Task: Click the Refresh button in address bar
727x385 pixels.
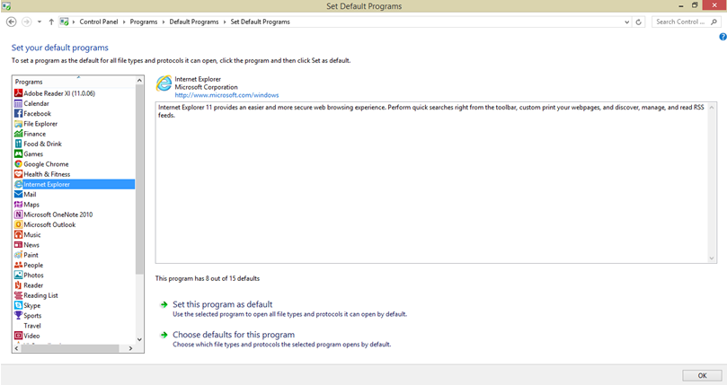Action: (x=638, y=22)
